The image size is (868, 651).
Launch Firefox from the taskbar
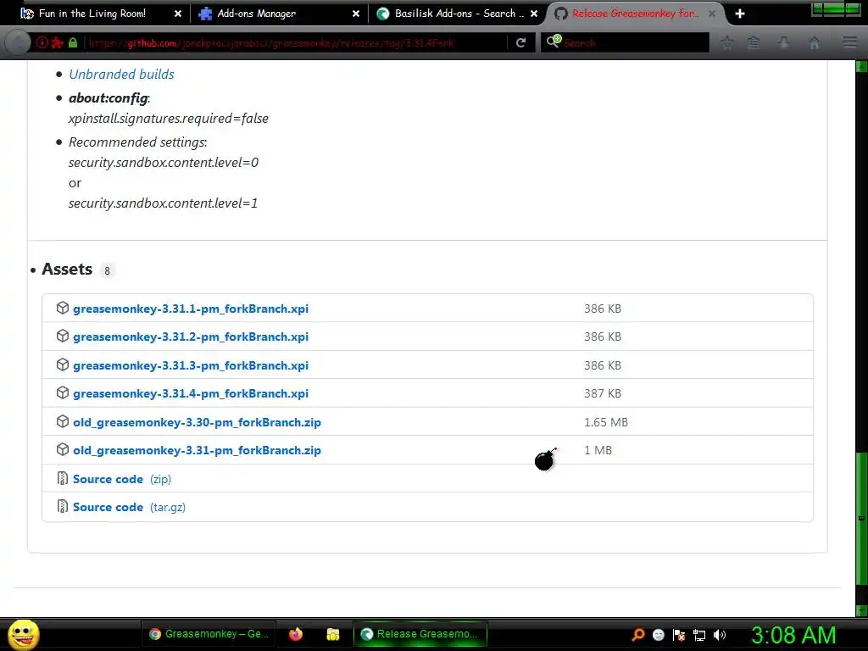click(x=296, y=634)
